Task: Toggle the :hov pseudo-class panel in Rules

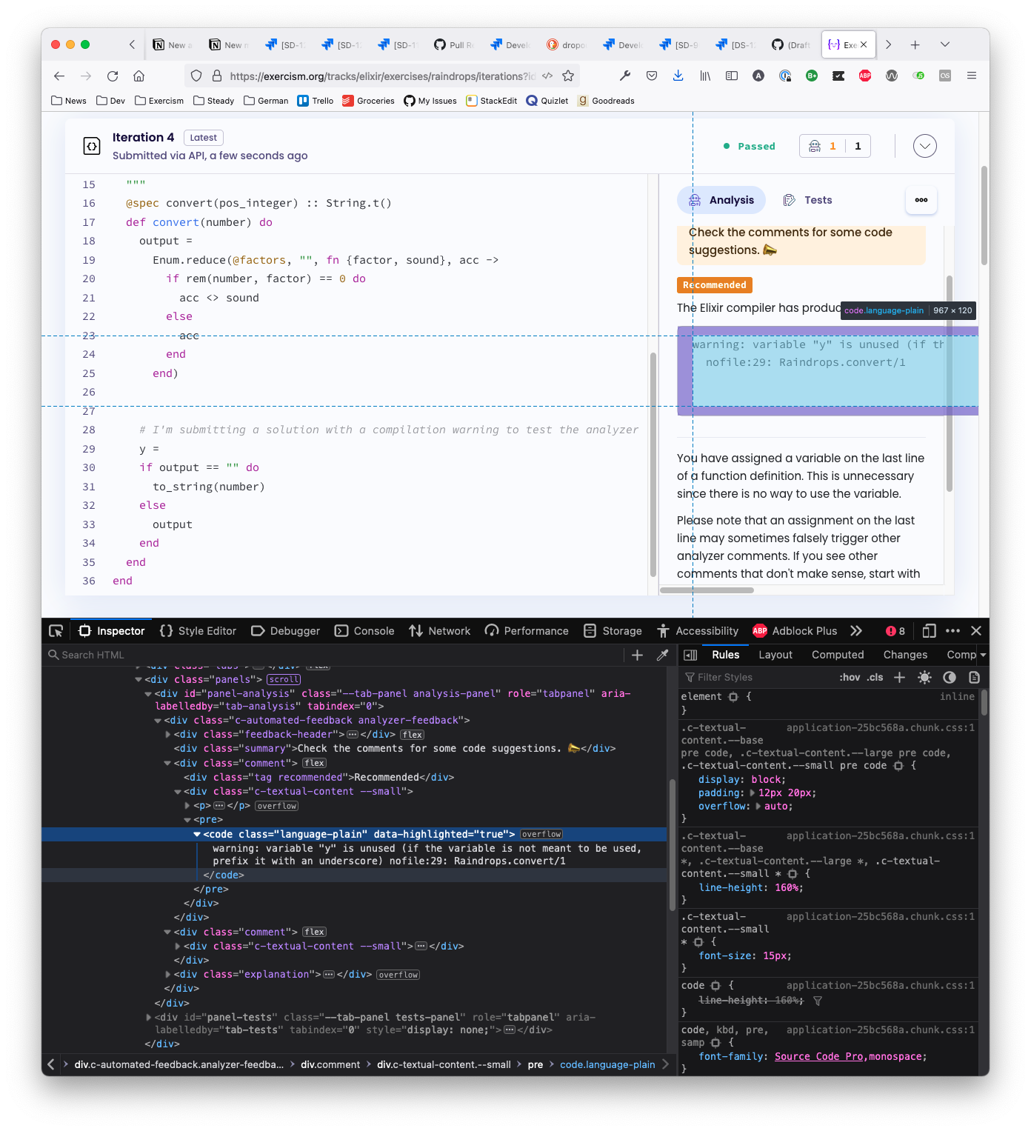Action: click(x=850, y=676)
